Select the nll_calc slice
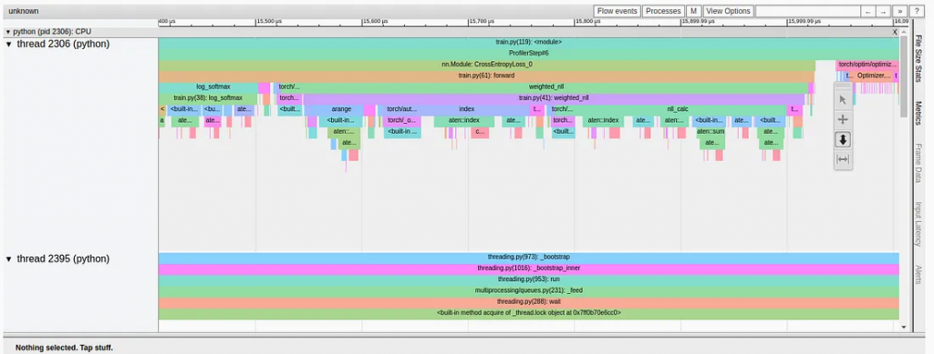 point(678,109)
